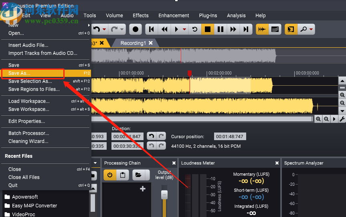The image size is (346, 217).
Task: Click the vertical scroll up arrow
Action: point(342,81)
